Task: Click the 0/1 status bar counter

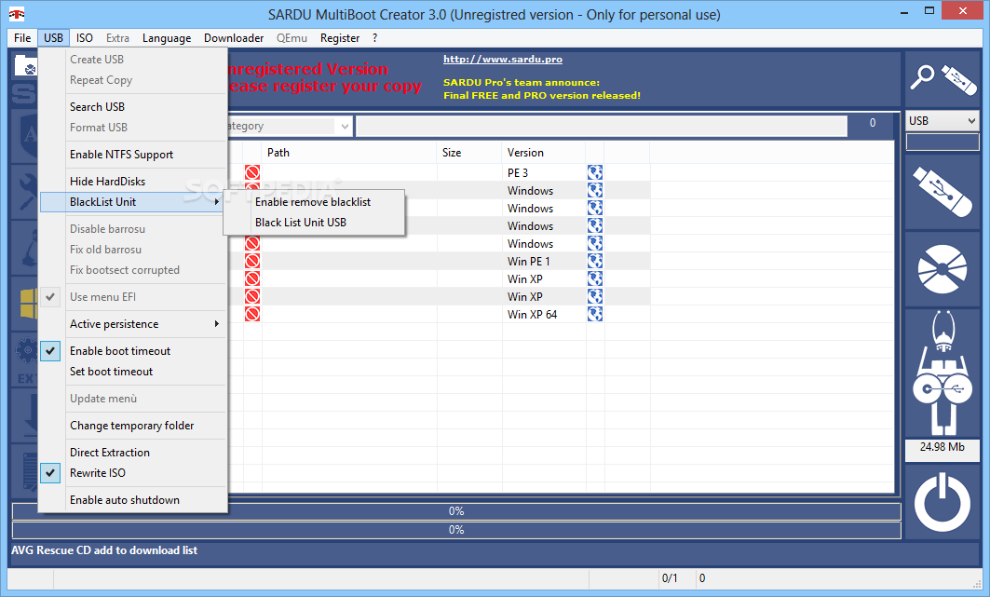Action: 670,578
